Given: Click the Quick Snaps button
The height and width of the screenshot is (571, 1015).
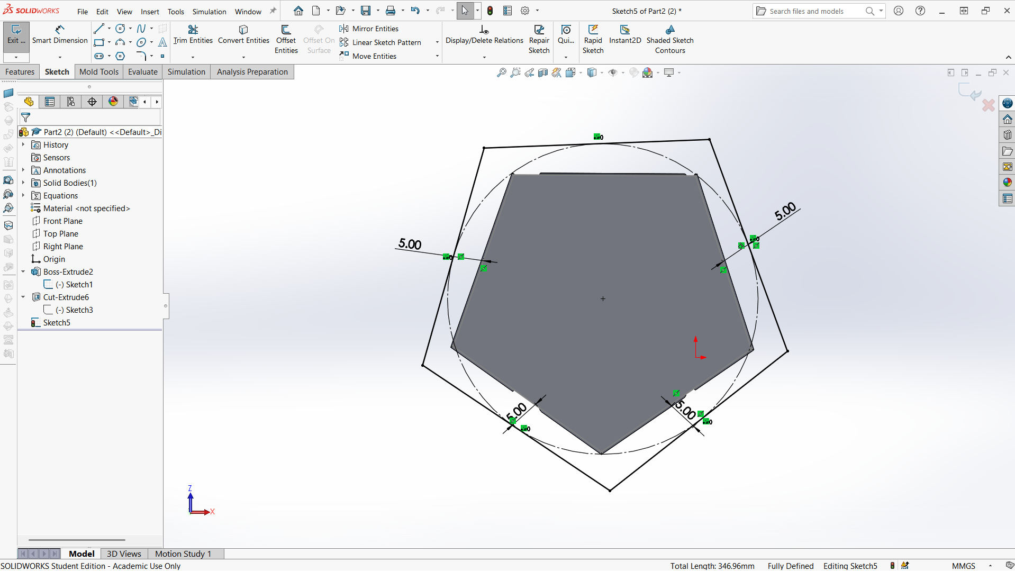Looking at the screenshot, I should pyautogui.click(x=566, y=35).
